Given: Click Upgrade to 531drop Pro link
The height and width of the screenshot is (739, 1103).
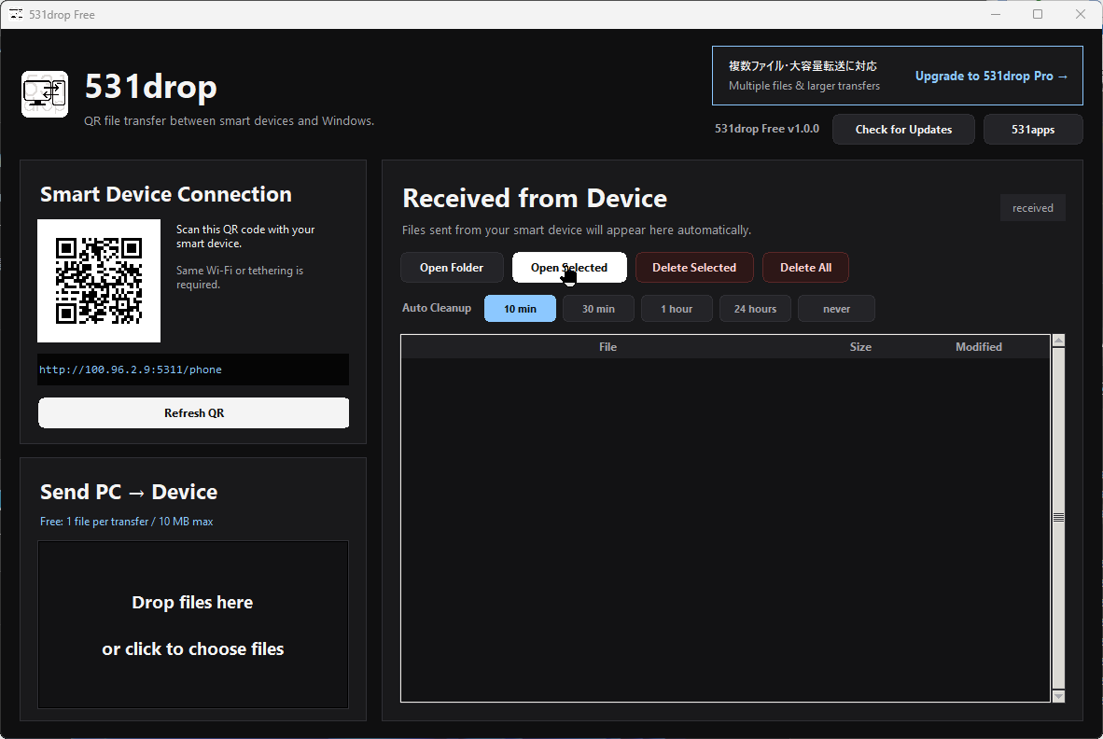Looking at the screenshot, I should 991,76.
